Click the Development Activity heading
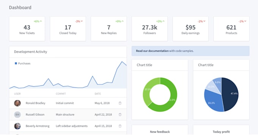The image size is (258, 137). click(31, 52)
